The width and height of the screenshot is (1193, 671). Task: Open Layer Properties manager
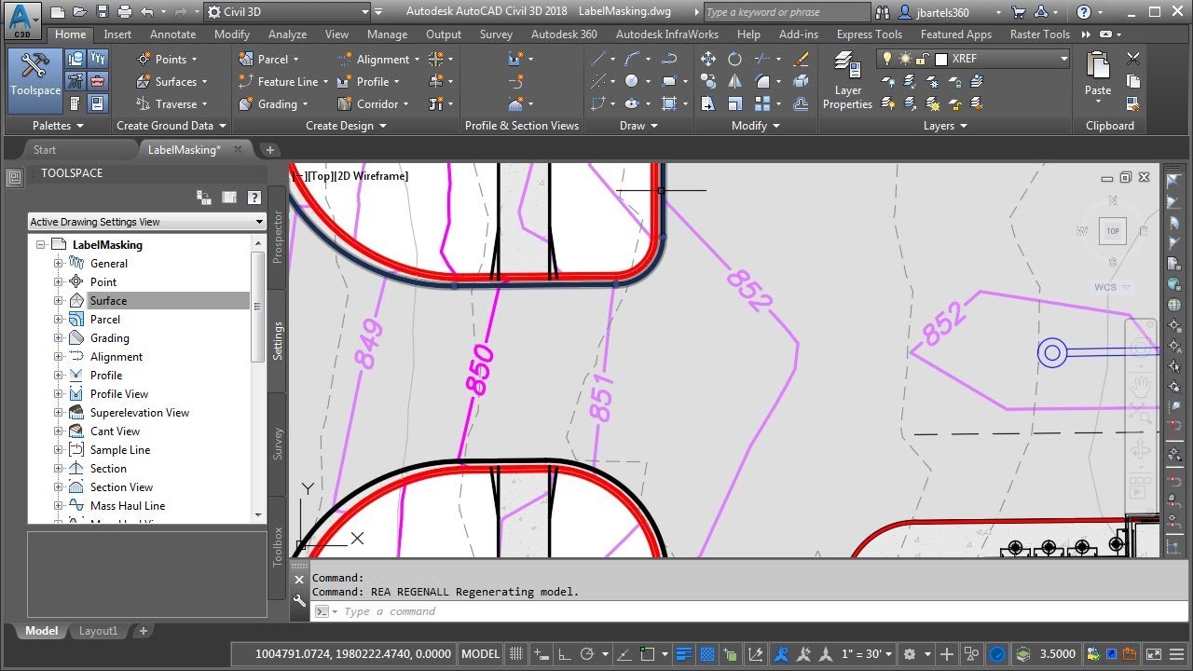point(847,80)
